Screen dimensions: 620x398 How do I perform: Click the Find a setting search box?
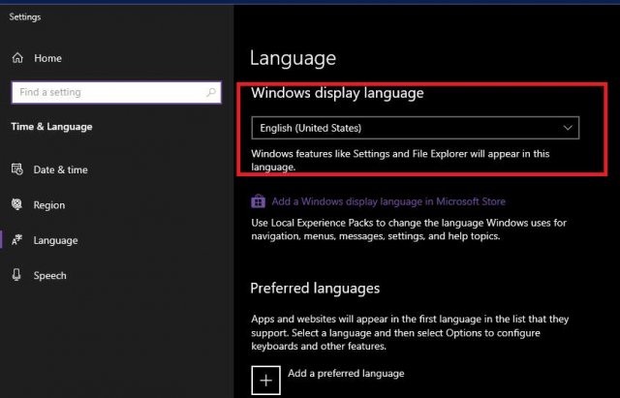coord(105,92)
